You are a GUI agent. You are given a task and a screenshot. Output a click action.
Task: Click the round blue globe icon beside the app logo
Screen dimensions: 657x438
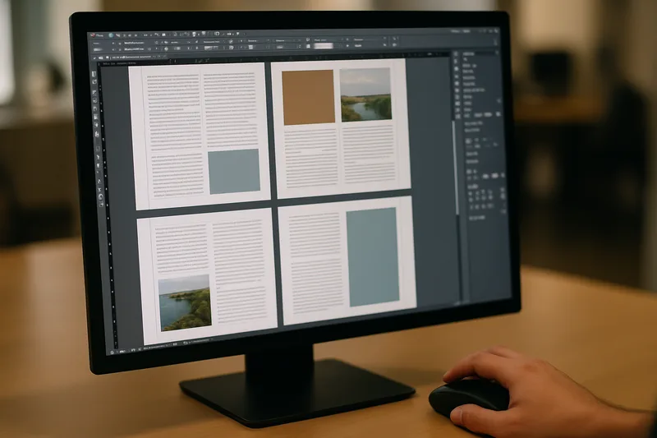click(x=111, y=35)
